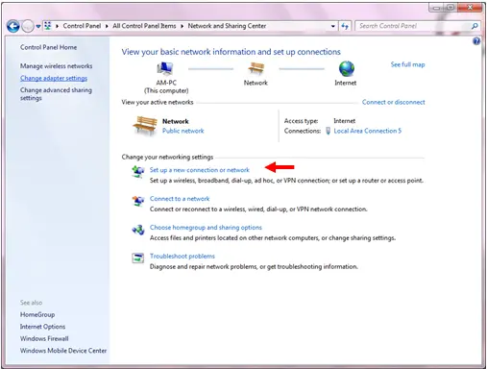
Task: Open See full map link
Action: pos(407,64)
